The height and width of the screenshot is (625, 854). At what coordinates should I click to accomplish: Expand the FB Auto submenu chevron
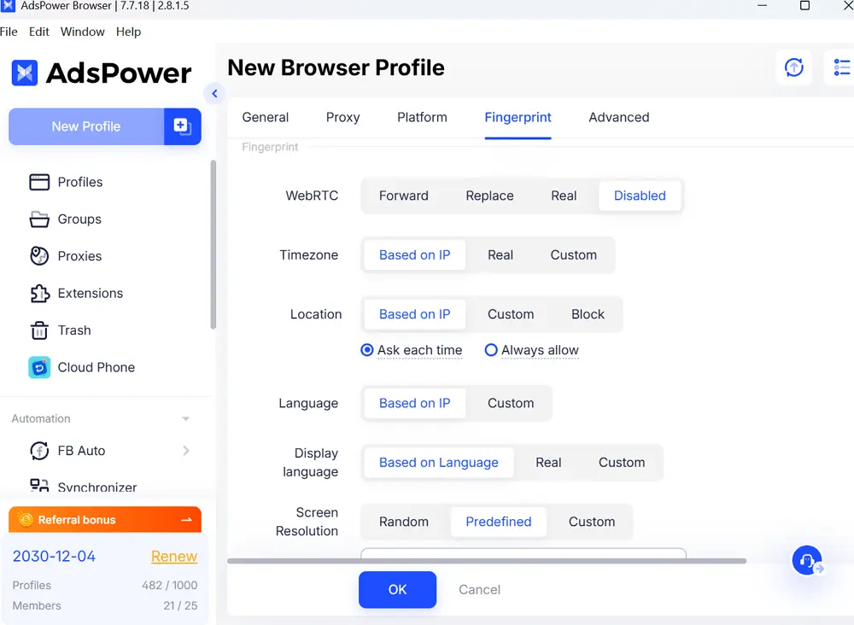tap(186, 451)
